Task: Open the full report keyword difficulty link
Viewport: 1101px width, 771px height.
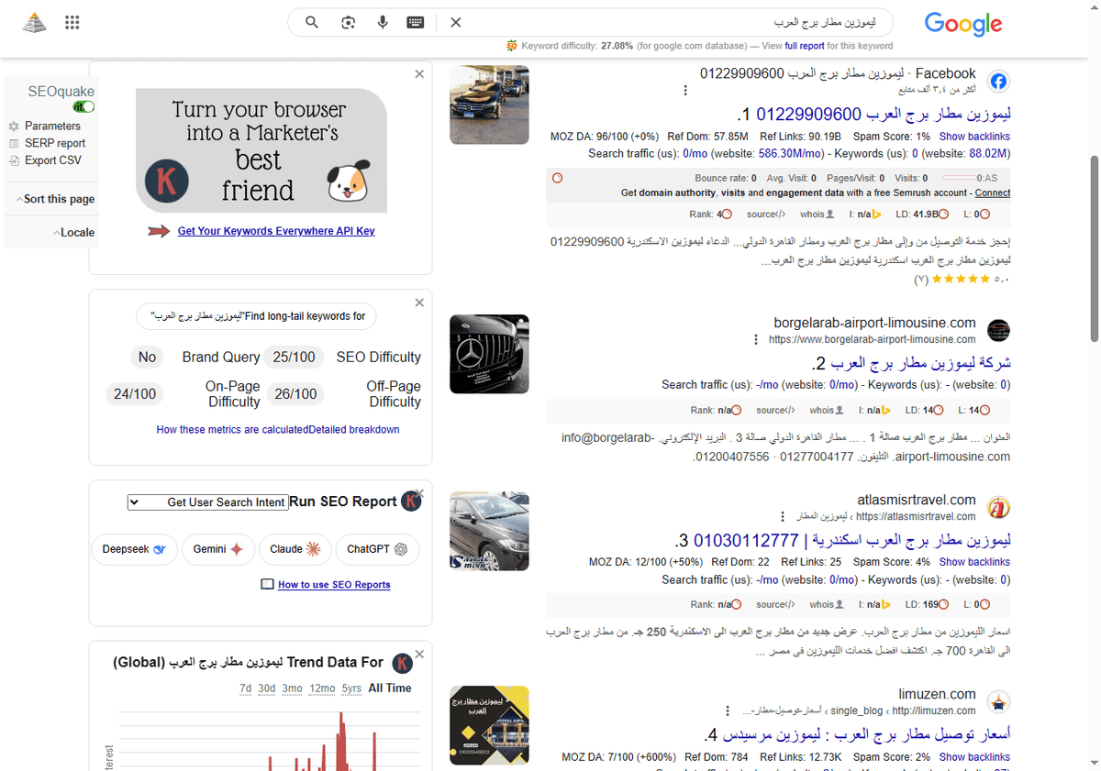Action: coord(806,45)
